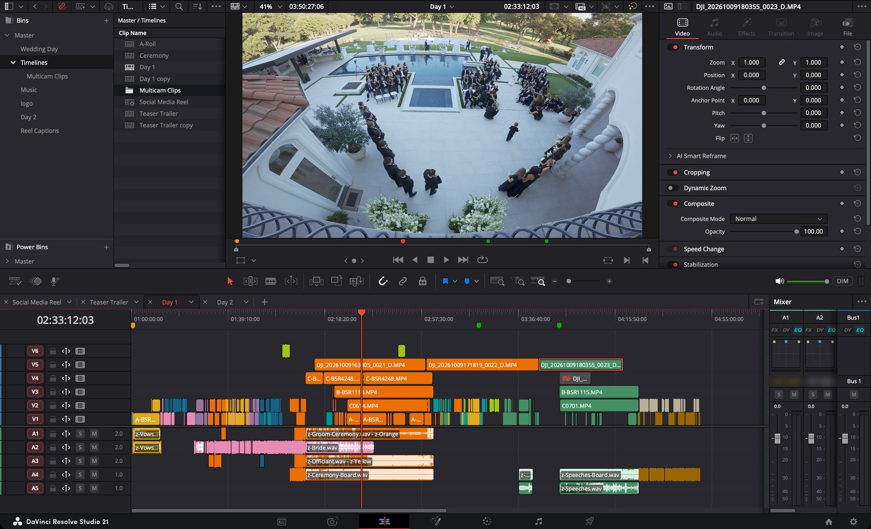Open the project settings gear
The height and width of the screenshot is (529, 871).
tap(853, 521)
